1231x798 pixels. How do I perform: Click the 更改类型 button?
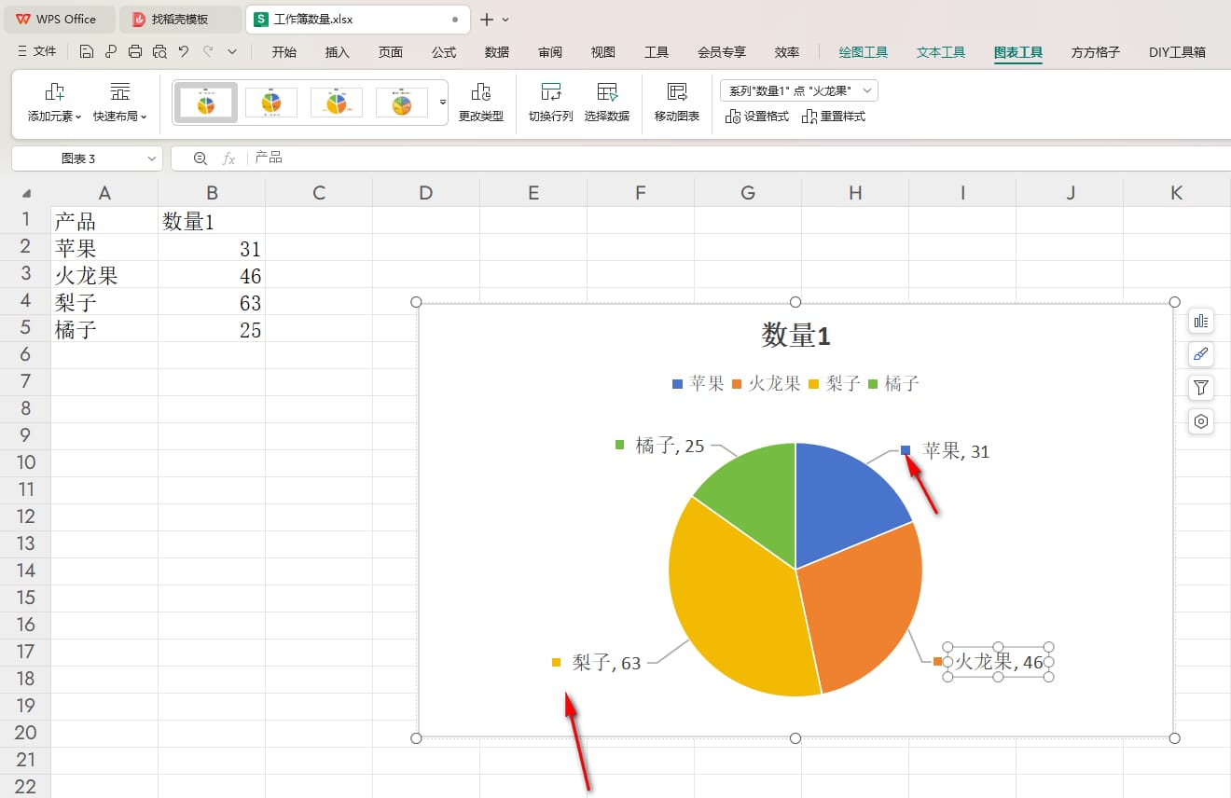pos(480,103)
